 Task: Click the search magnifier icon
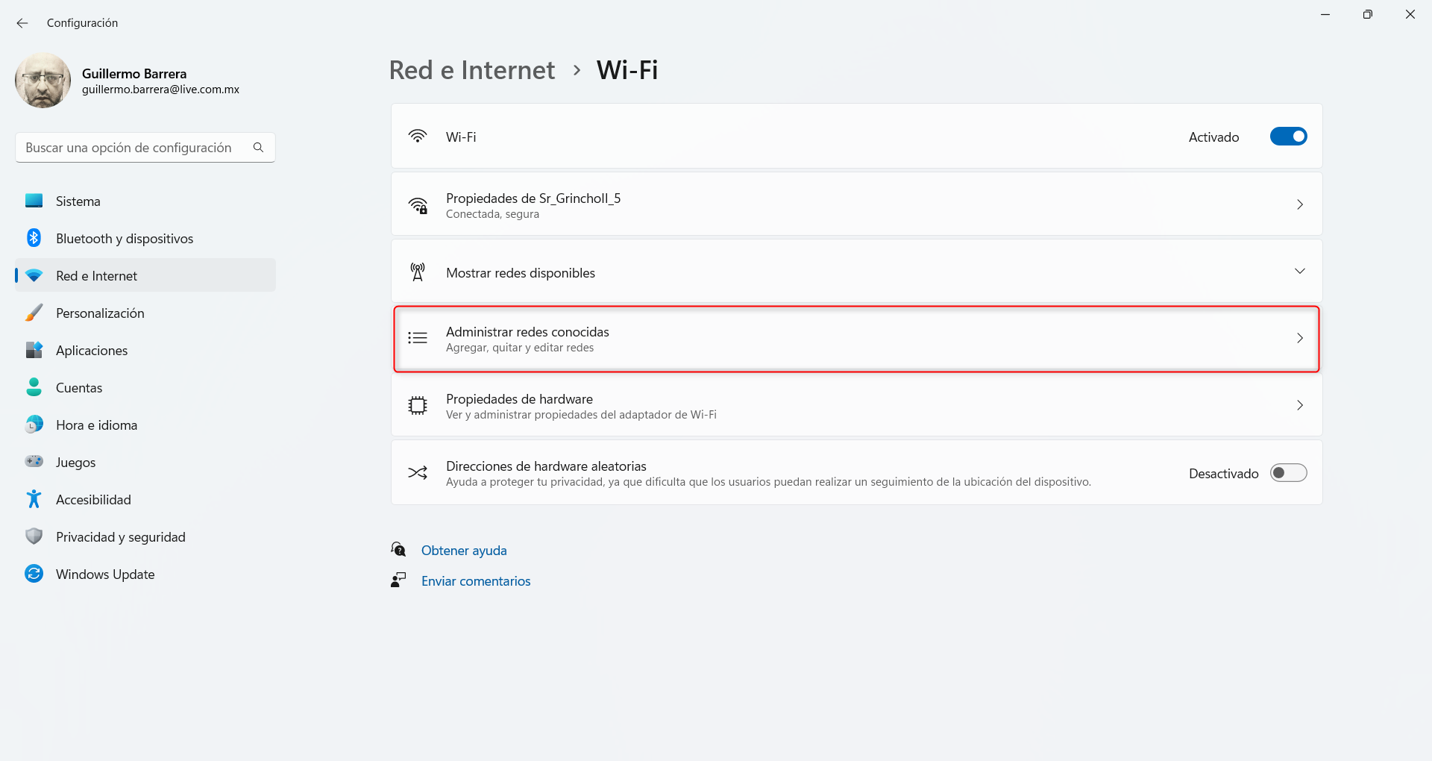[x=258, y=148]
